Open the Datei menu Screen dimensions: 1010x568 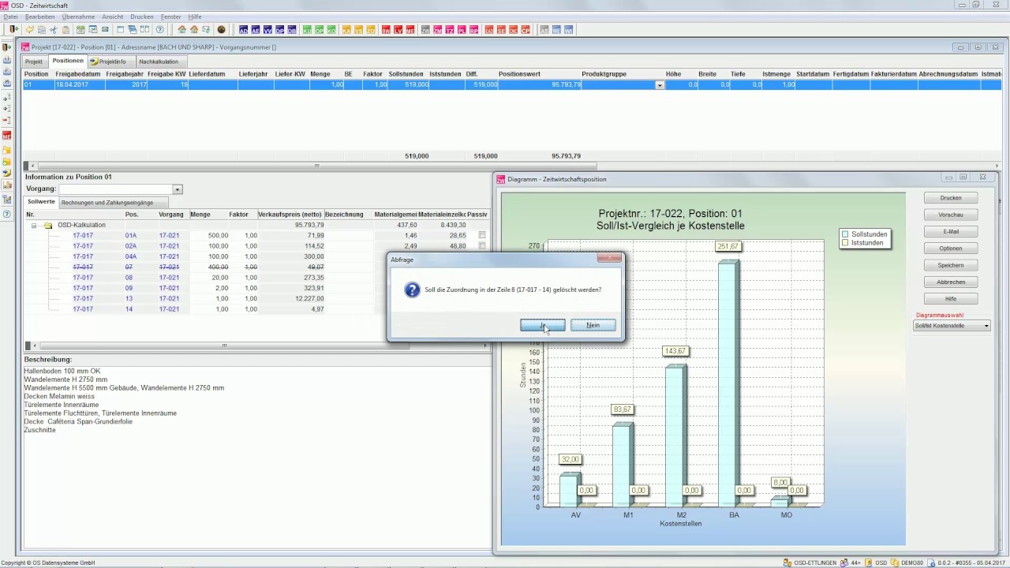(x=10, y=17)
